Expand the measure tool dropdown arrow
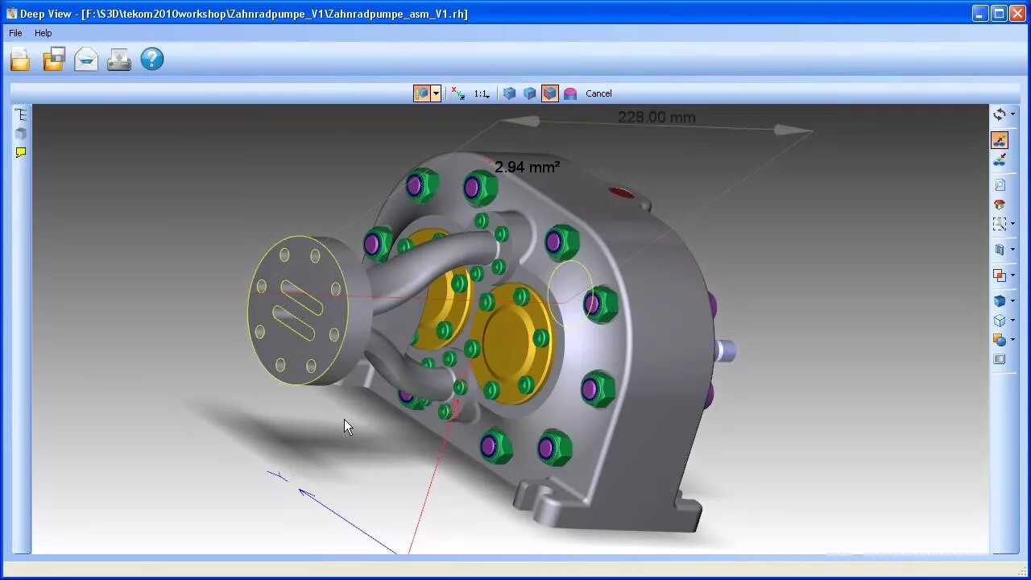This screenshot has width=1031, height=580. (x=436, y=93)
